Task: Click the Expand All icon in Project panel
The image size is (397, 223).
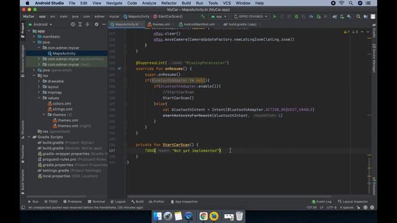Action: point(80,24)
